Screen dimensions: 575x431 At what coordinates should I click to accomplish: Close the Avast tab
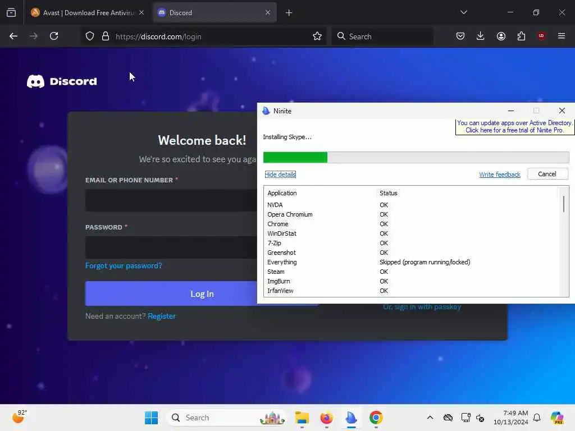click(x=142, y=12)
